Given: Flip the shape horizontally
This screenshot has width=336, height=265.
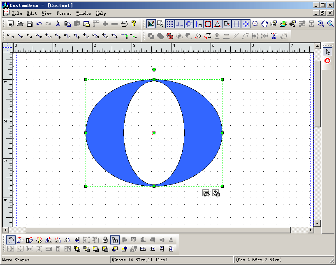Looking at the screenshot, I should [67, 240].
